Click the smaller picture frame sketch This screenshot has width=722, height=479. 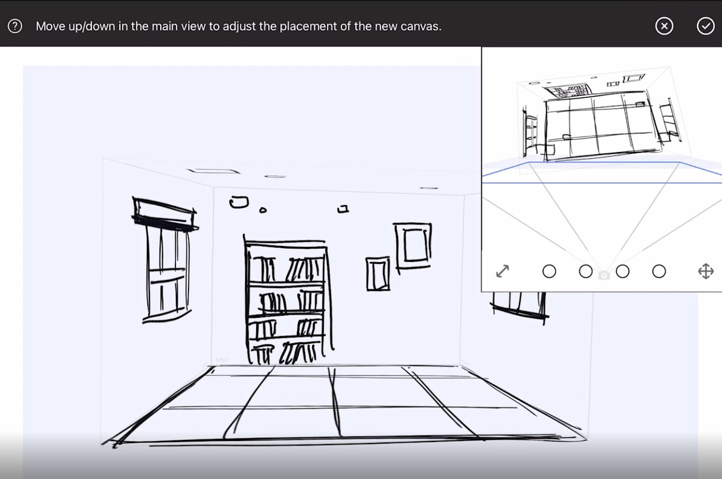(378, 274)
